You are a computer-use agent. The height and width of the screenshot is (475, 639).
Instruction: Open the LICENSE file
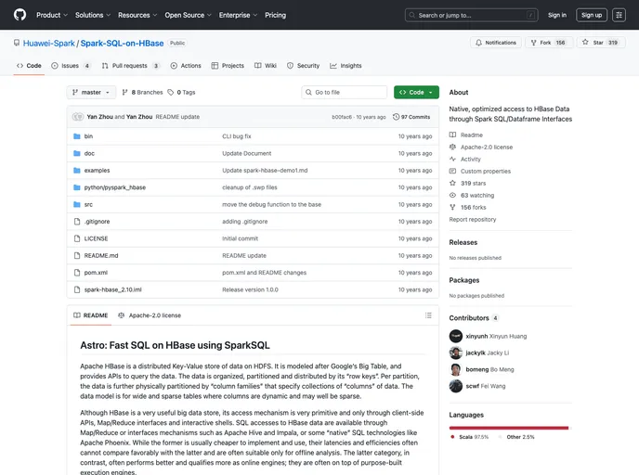(x=97, y=239)
